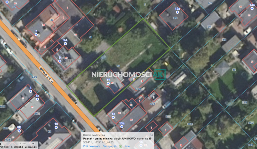The image size is (257, 149).
Task: Select address point marker 14a
Action: click(252, 8)
